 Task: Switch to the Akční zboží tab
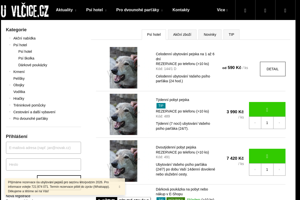(x=182, y=34)
